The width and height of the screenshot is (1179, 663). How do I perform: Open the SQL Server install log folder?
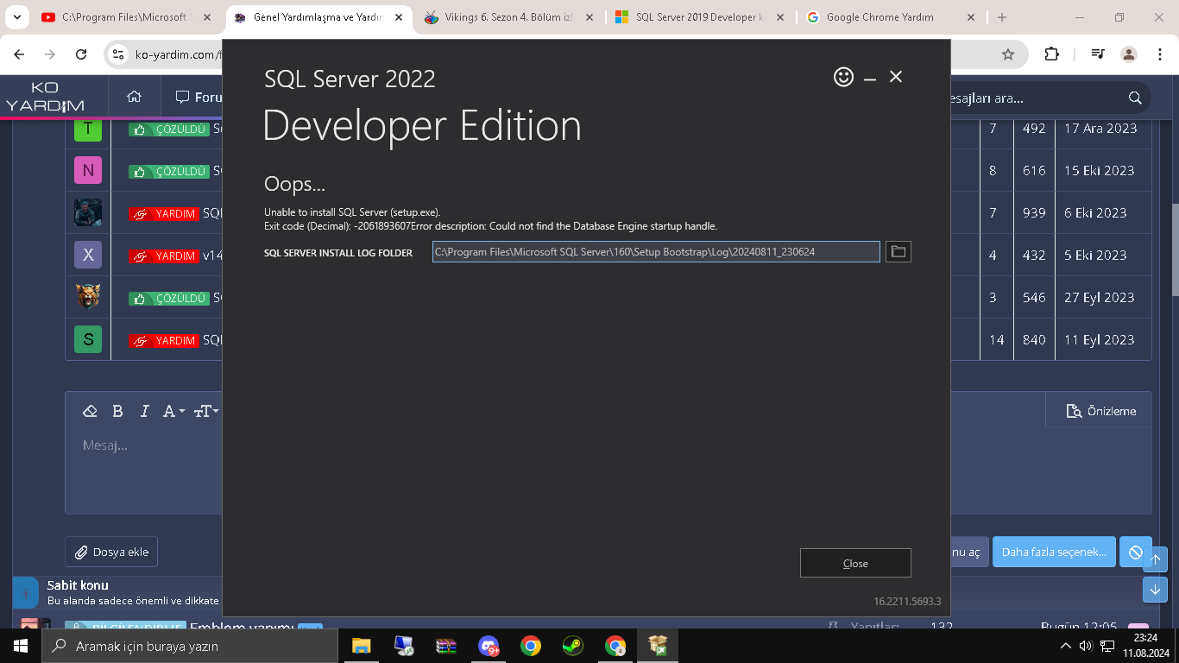click(x=898, y=251)
